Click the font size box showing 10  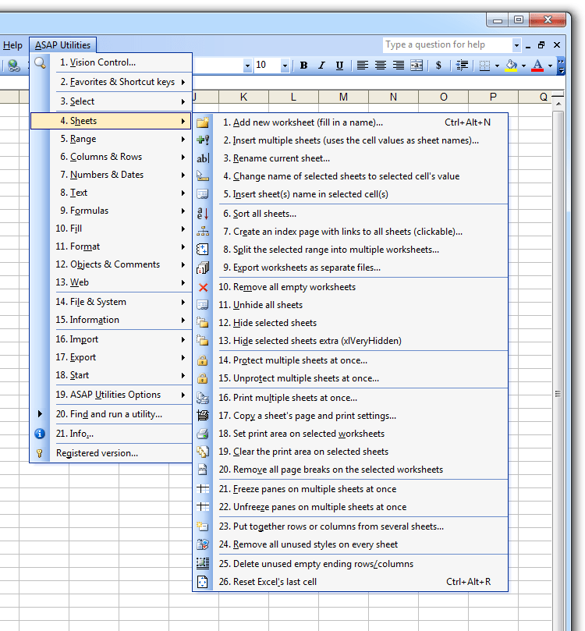coord(268,66)
